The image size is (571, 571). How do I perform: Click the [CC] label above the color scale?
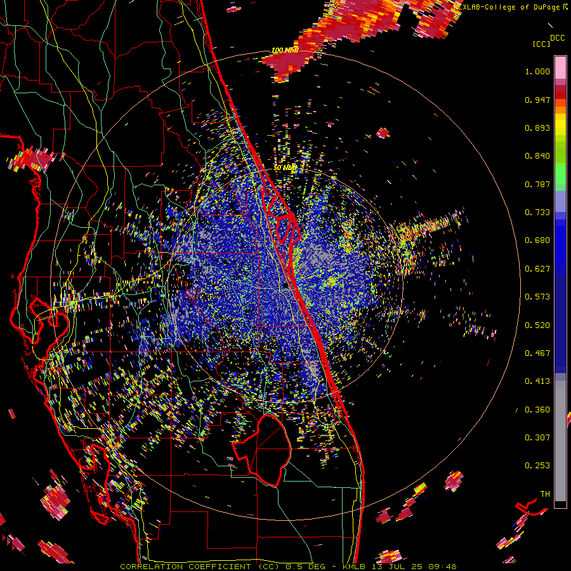tap(541, 44)
